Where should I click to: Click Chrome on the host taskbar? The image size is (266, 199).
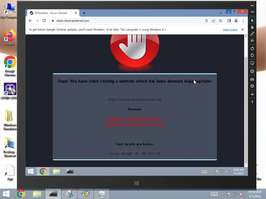pos(21,194)
